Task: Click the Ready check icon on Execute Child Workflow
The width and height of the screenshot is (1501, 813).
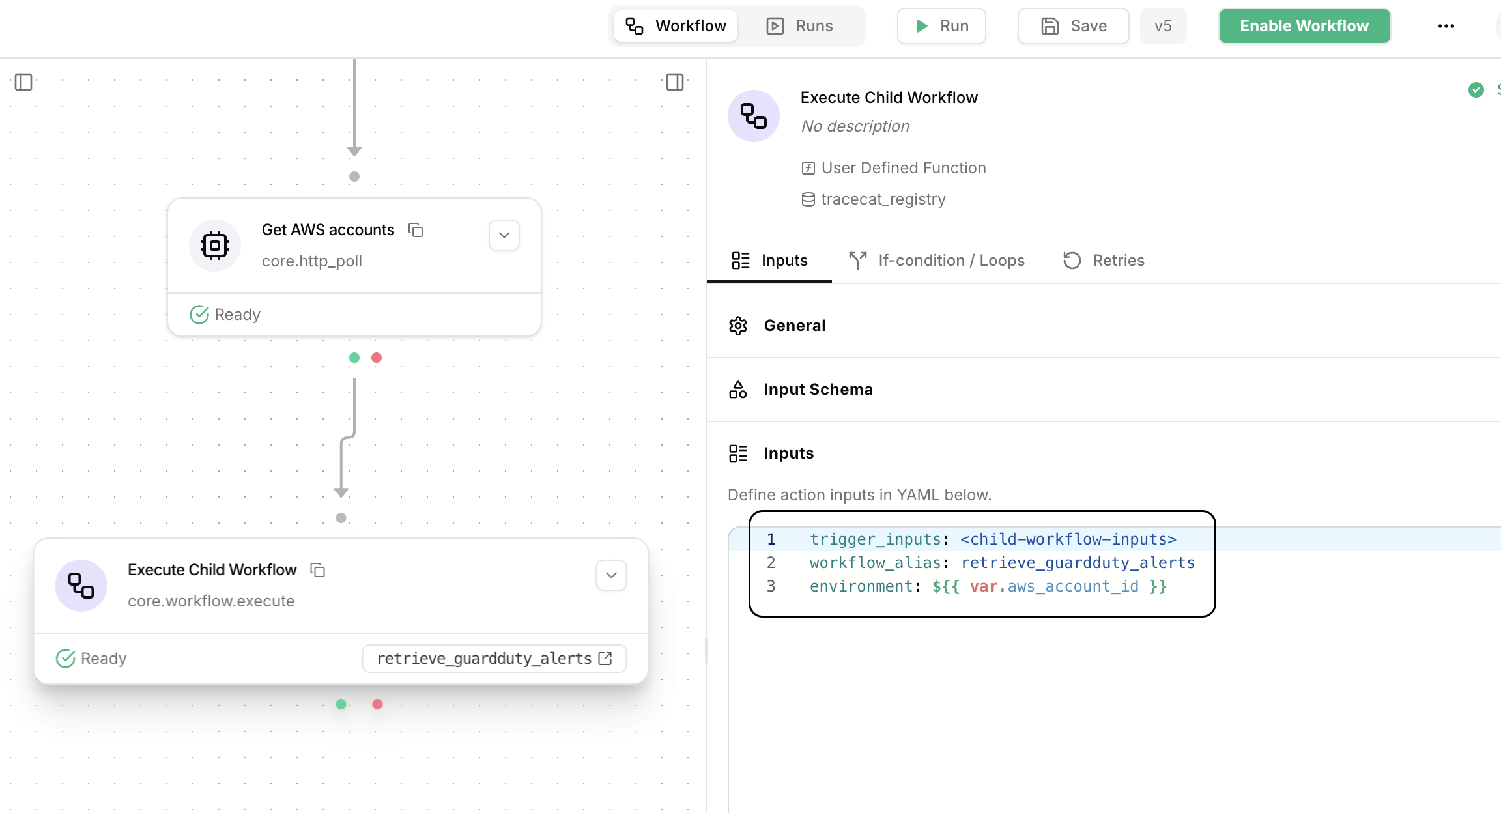Action: point(66,659)
